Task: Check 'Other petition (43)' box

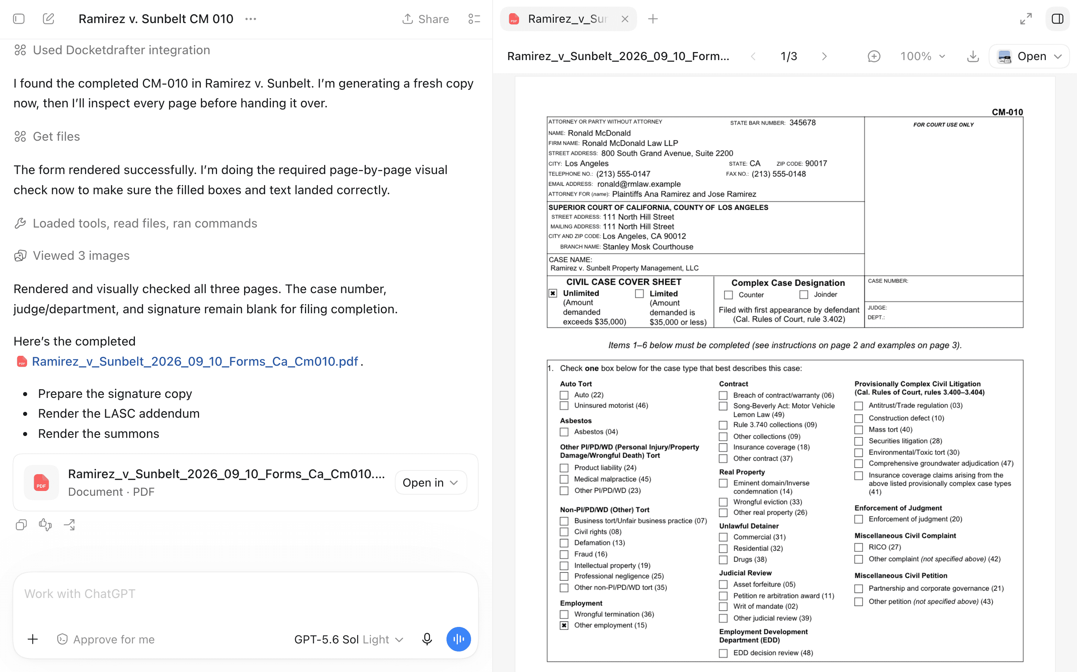Action: click(x=859, y=602)
